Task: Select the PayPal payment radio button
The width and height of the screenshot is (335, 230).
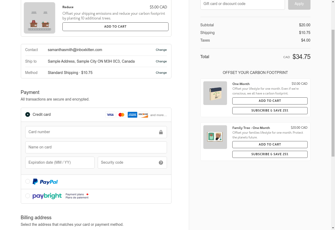Action: (28, 181)
